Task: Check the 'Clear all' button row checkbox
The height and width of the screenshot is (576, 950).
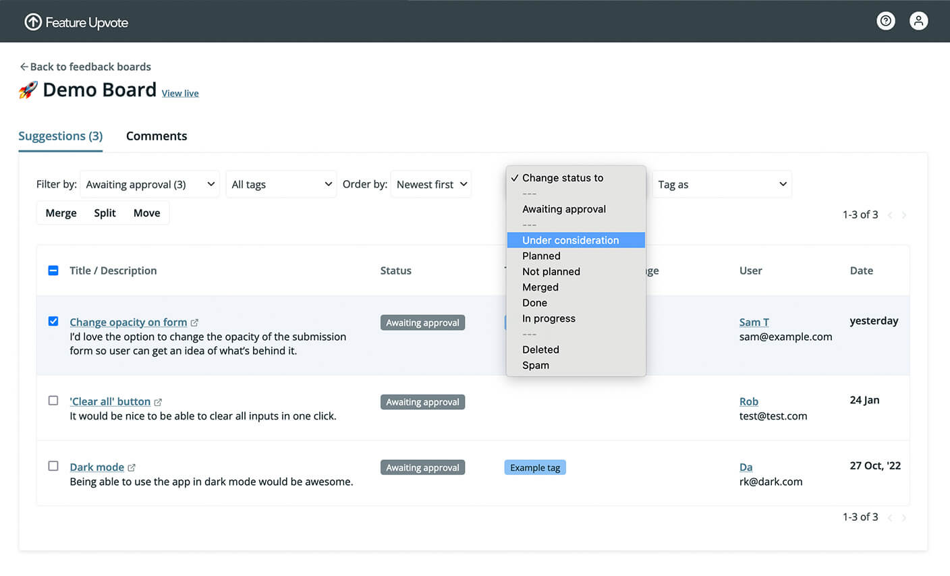Action: (53, 401)
